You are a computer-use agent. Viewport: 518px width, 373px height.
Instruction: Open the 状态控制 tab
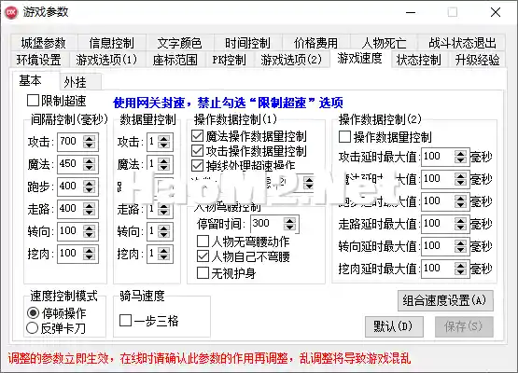tap(418, 60)
